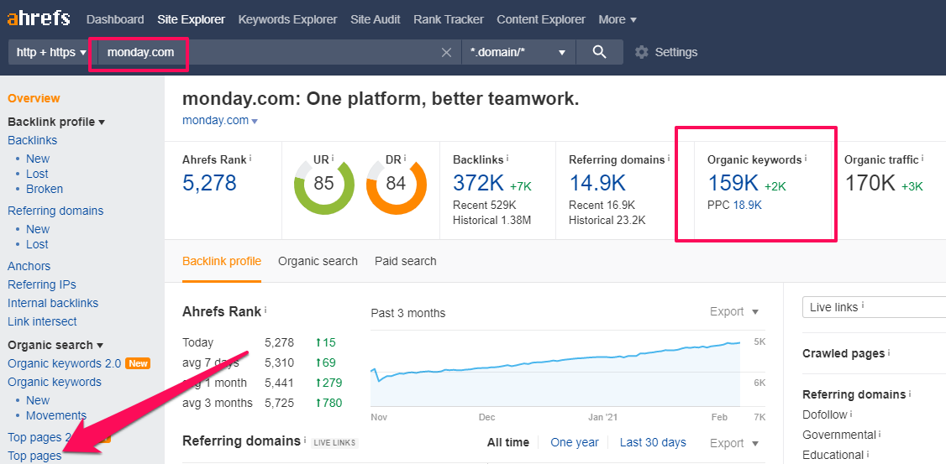Click the magnifying glass search button

point(599,52)
